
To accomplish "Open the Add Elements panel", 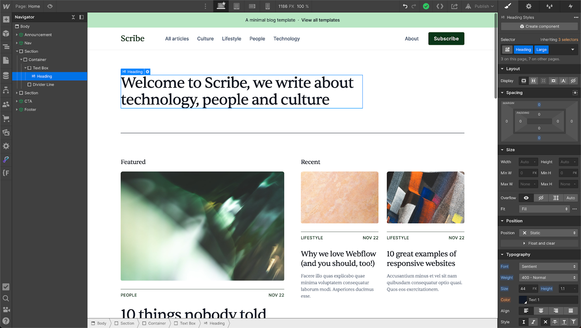I will coord(6,19).
